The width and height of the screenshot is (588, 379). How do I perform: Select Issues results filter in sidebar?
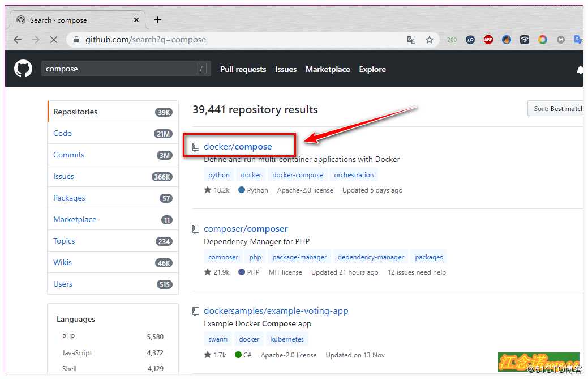click(x=113, y=176)
